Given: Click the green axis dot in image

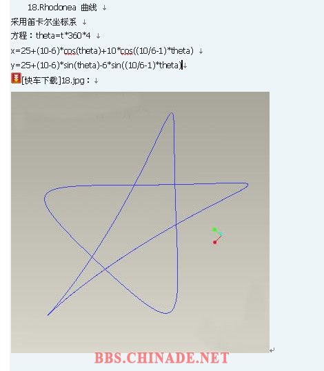Looking at the screenshot, I should click(214, 230).
